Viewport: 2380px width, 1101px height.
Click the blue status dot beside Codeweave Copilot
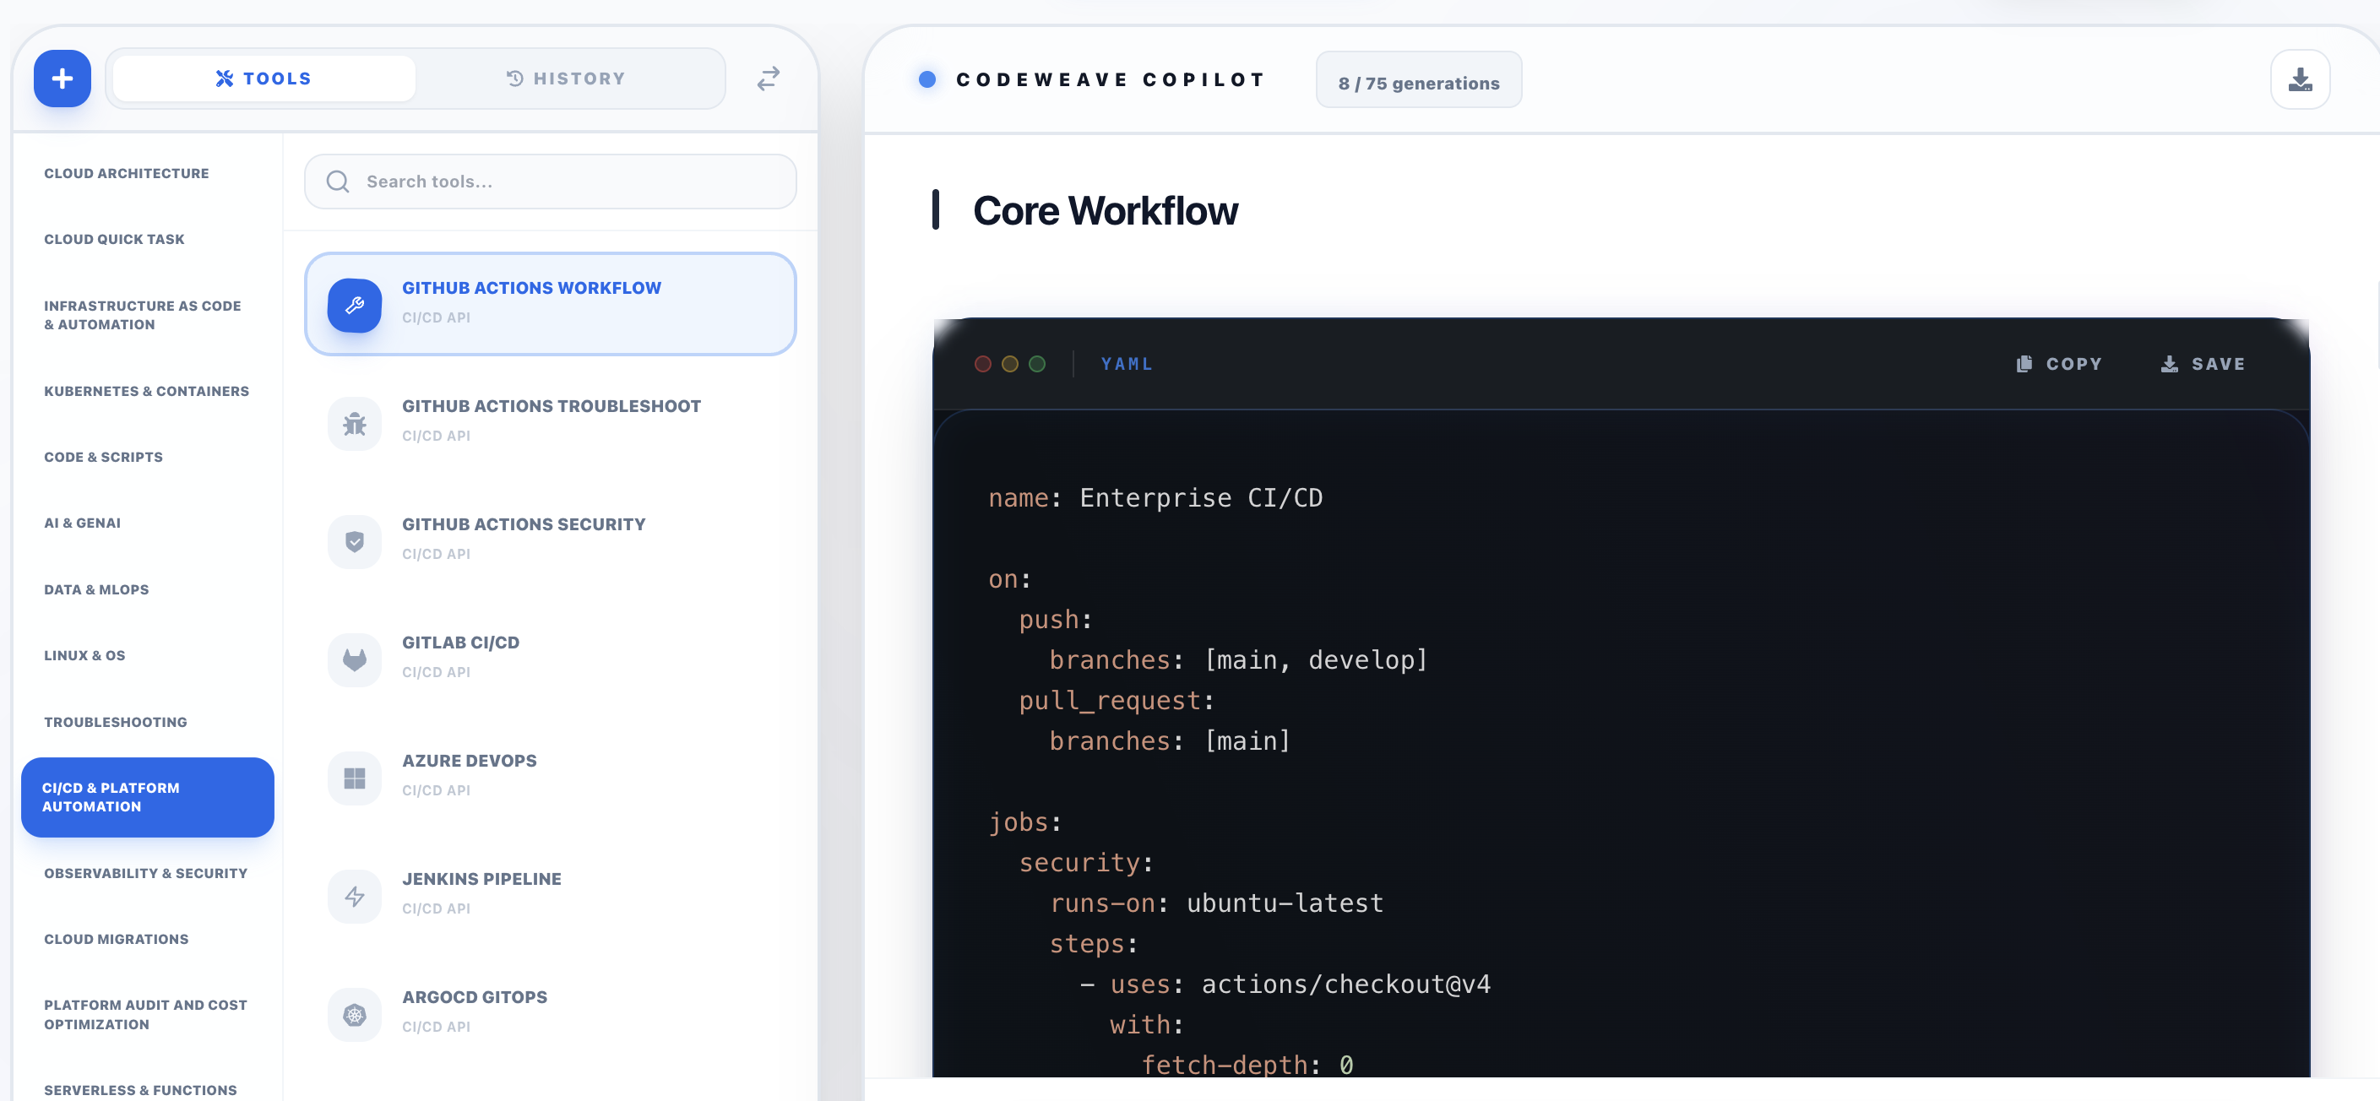point(926,79)
